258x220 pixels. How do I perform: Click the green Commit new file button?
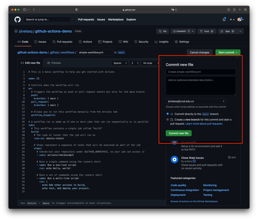click(179, 133)
